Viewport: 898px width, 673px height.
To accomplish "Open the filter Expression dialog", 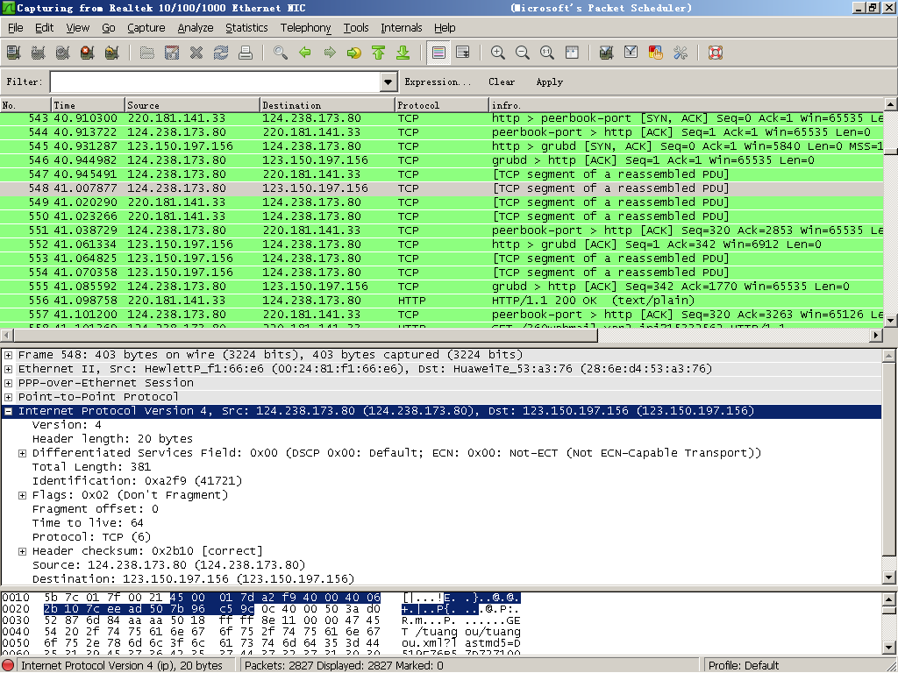I will (438, 81).
